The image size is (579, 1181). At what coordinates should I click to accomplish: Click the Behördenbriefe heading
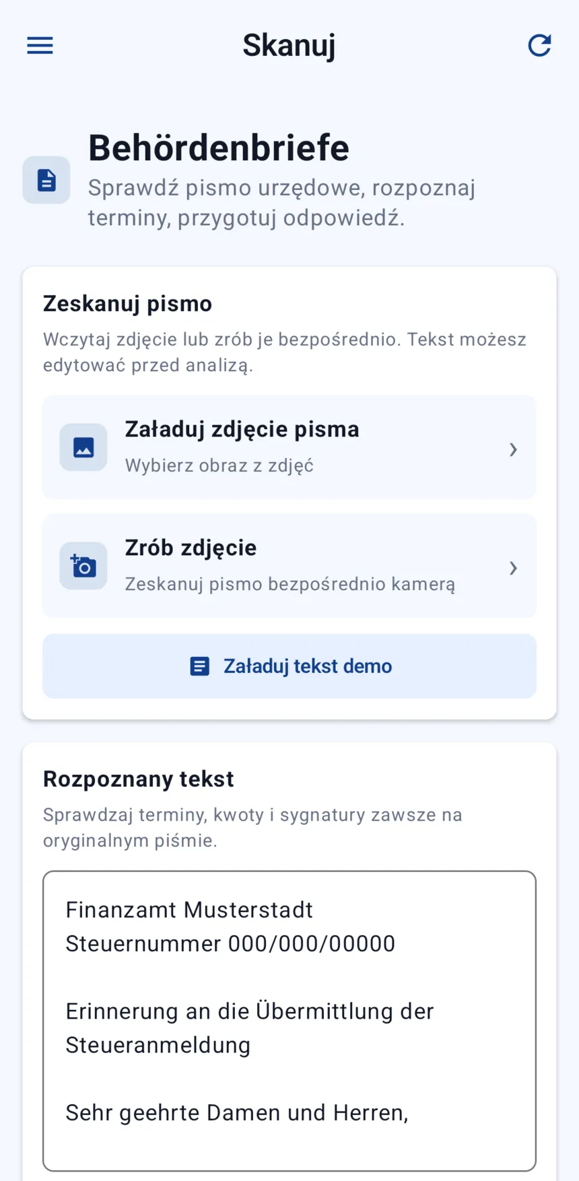pyautogui.click(x=219, y=148)
